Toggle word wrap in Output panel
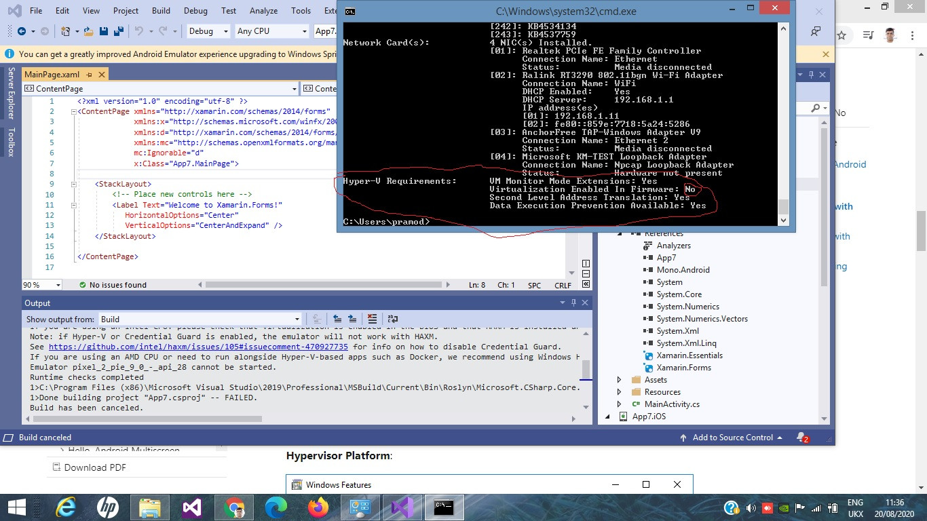927x521 pixels. click(x=392, y=319)
